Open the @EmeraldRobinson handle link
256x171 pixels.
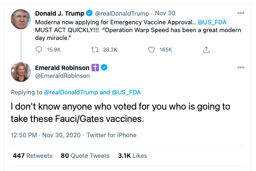(62, 75)
